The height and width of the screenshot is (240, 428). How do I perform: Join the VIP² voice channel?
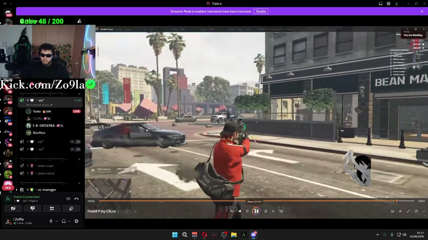[50, 149]
